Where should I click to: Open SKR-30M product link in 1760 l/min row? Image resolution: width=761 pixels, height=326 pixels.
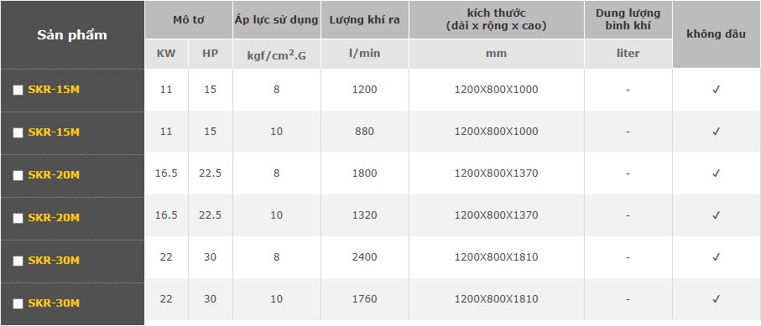pos(54,303)
